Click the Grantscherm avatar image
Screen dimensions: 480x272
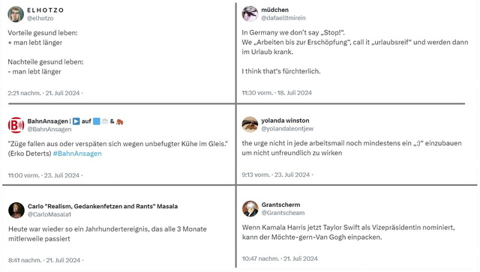250,208
